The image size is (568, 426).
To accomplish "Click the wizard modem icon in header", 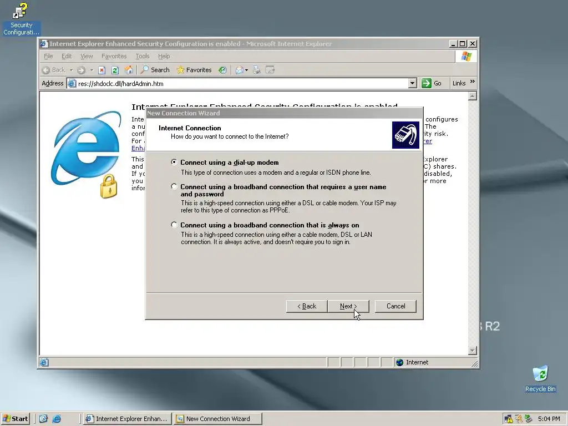I will pyautogui.click(x=405, y=135).
